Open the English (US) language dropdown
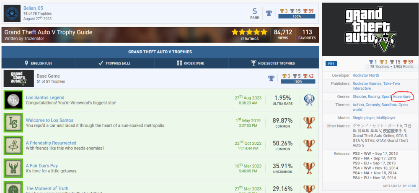Screen dimensions: 419x193 click(x=39, y=63)
